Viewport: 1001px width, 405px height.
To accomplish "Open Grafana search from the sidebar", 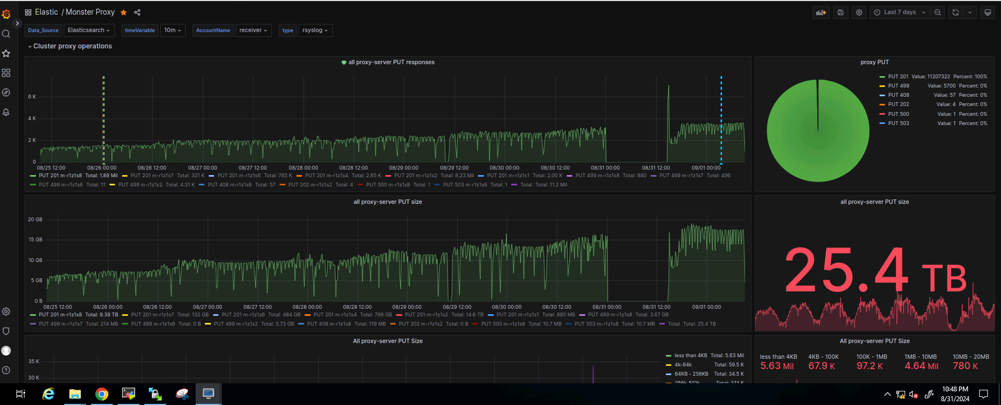I will click(6, 34).
